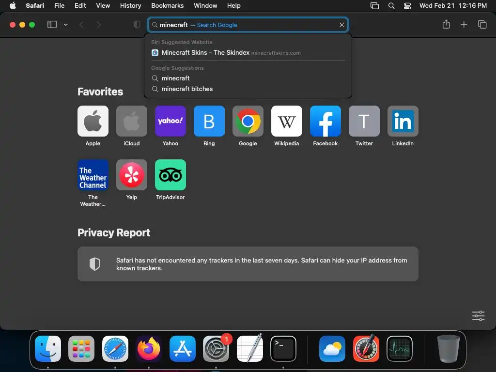Open the TripAdvisor favorite
This screenshot has width=496, height=372.
(x=170, y=175)
